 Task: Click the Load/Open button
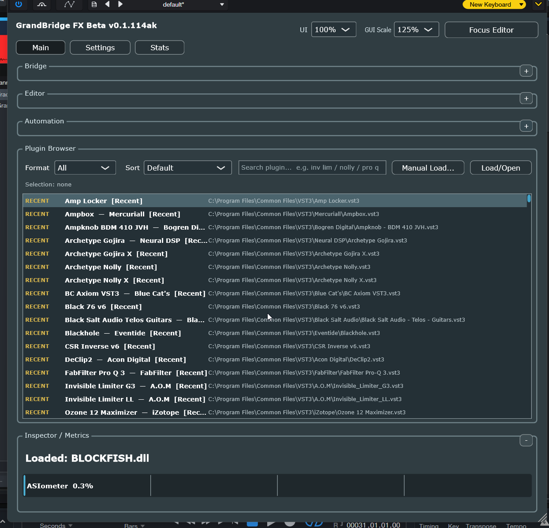pos(500,168)
